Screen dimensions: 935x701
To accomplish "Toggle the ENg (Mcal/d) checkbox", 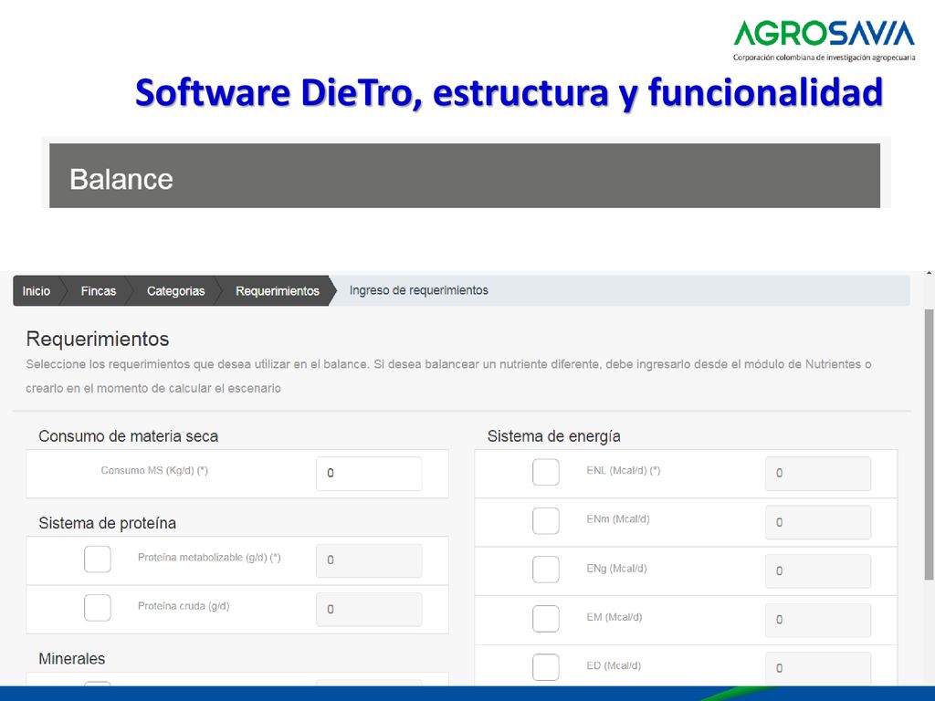I will pos(546,570).
